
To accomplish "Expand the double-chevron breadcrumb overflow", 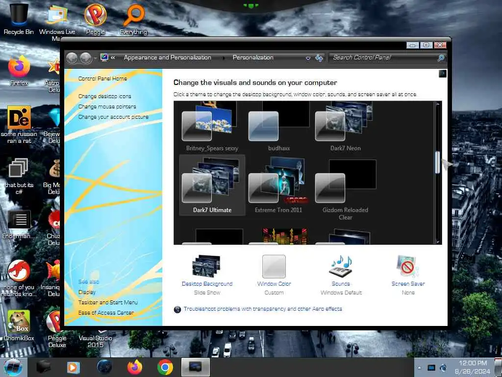I will pos(113,58).
